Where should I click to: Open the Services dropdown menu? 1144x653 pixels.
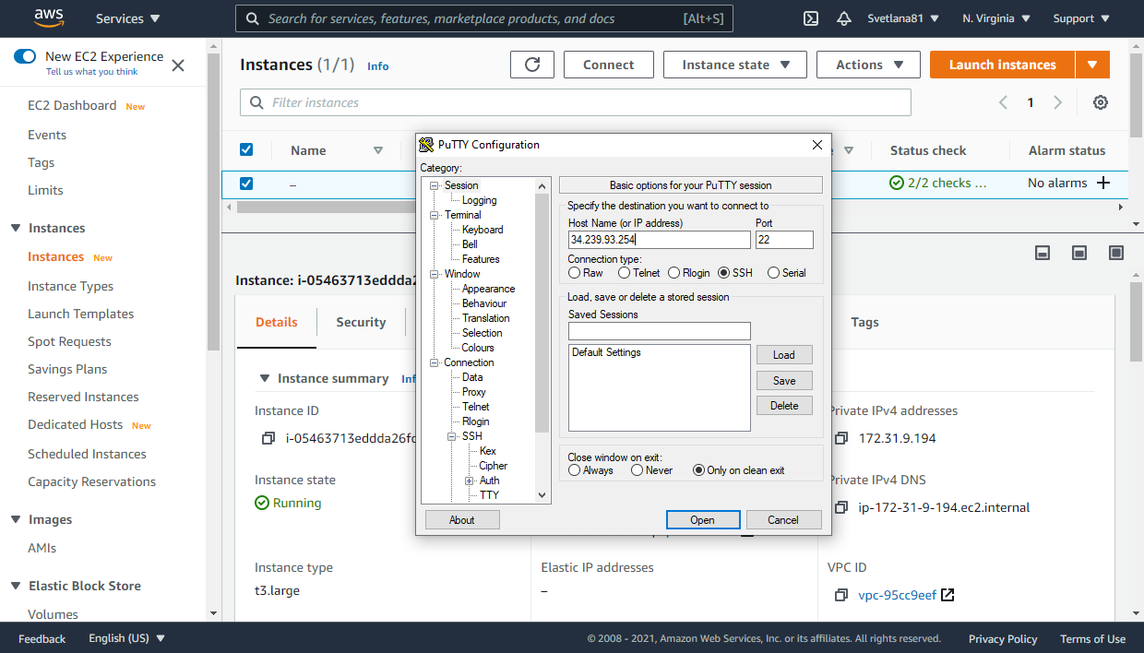point(127,18)
